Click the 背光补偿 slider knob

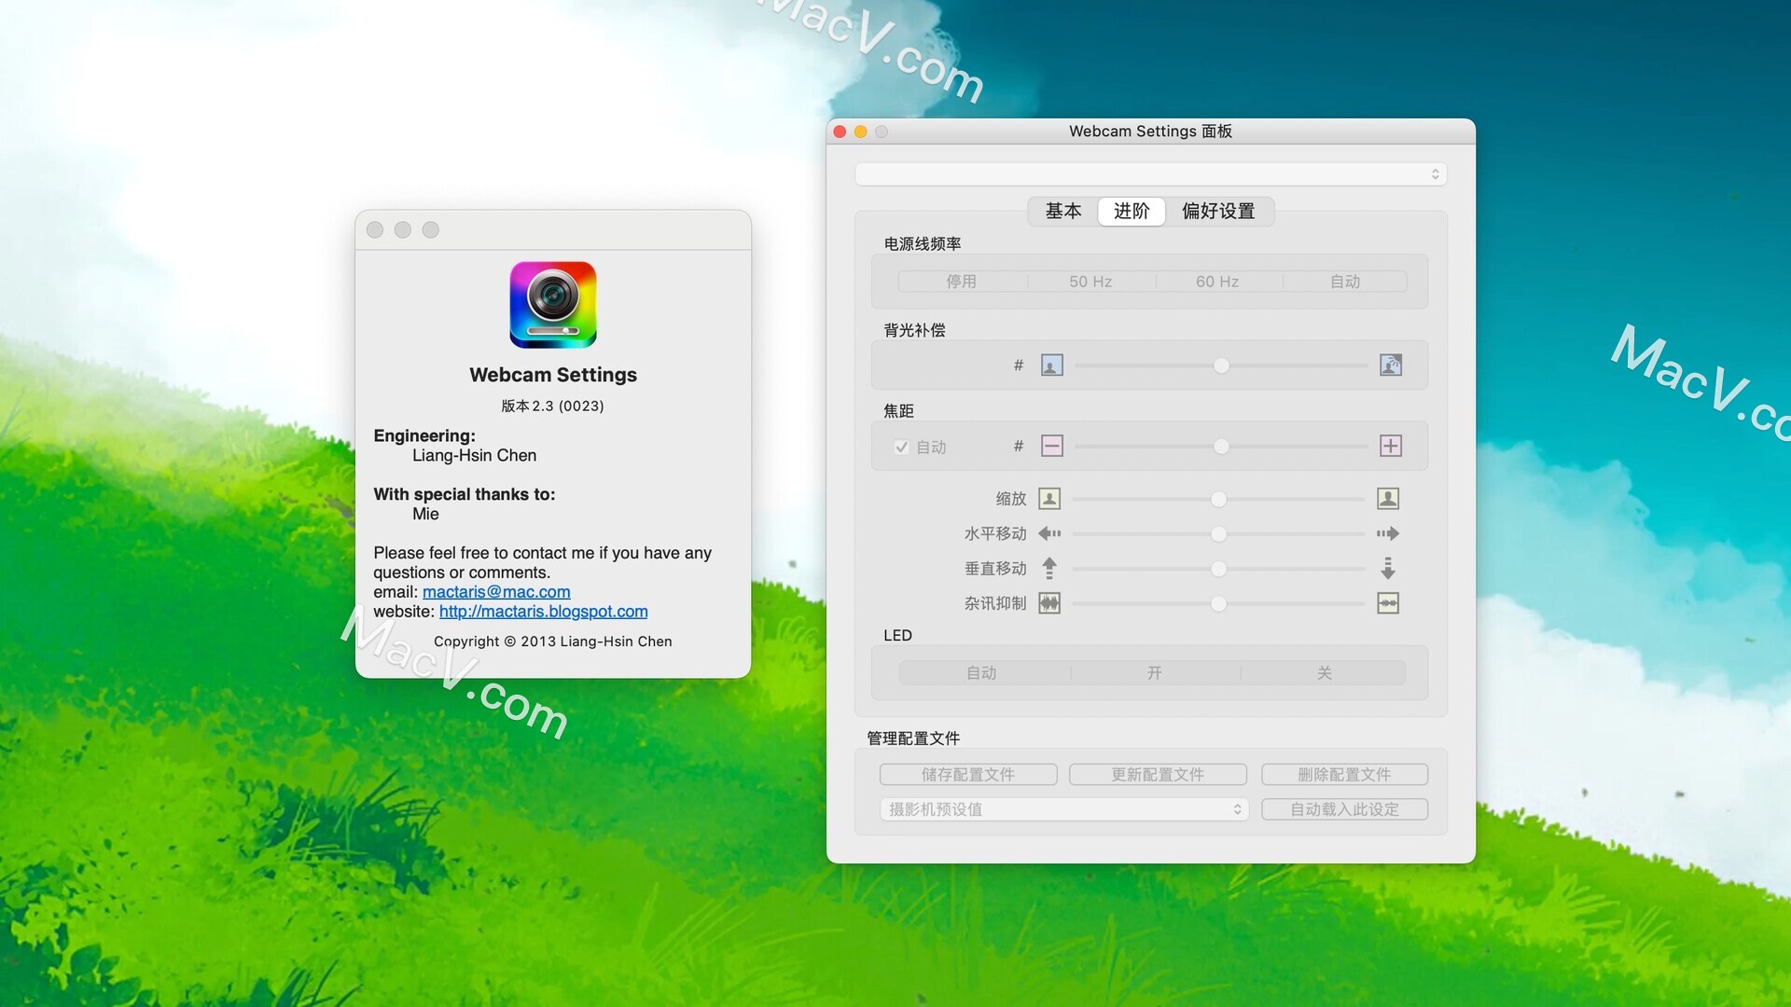click(1221, 366)
